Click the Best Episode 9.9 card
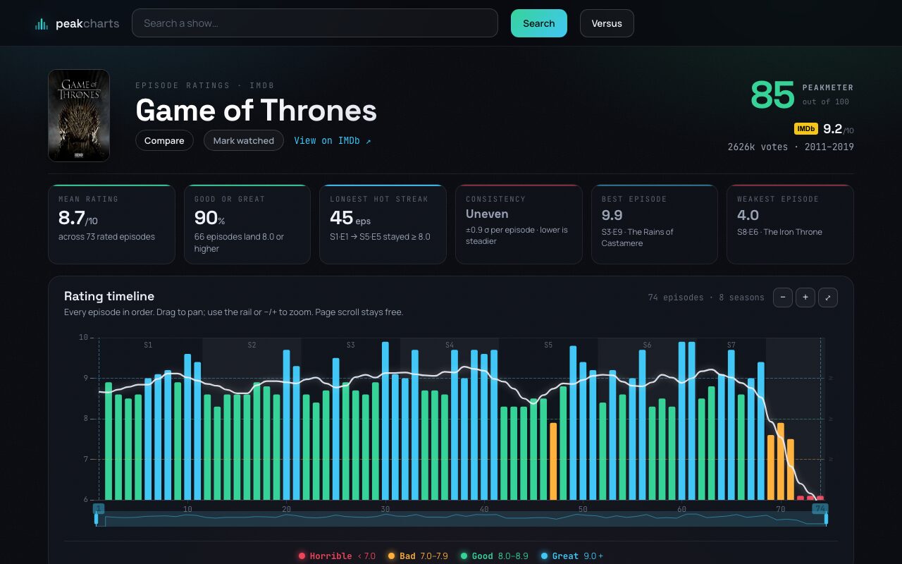The width and height of the screenshot is (902, 564). (655, 224)
